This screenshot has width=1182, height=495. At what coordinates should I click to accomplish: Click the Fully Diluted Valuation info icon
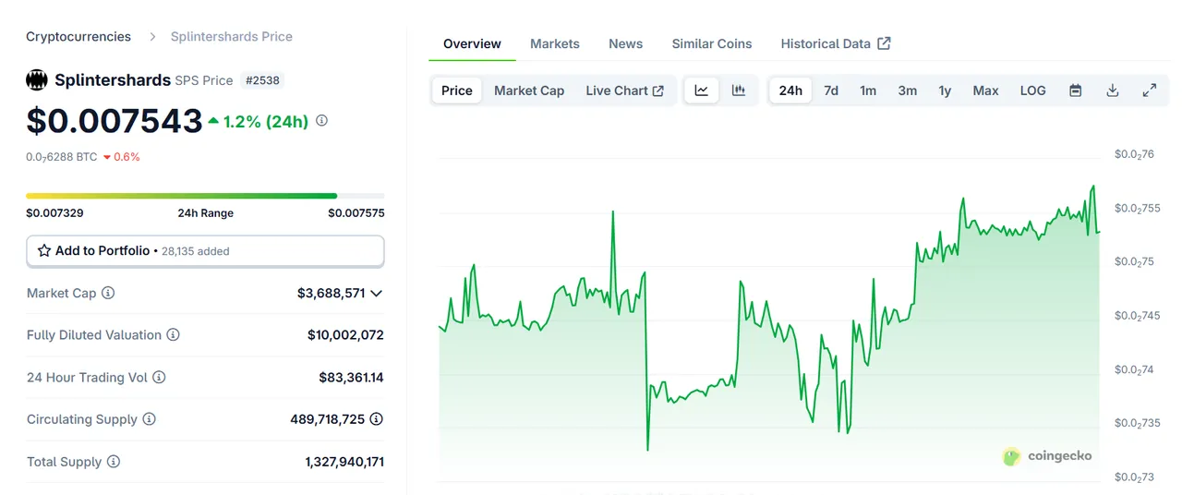[x=173, y=335]
